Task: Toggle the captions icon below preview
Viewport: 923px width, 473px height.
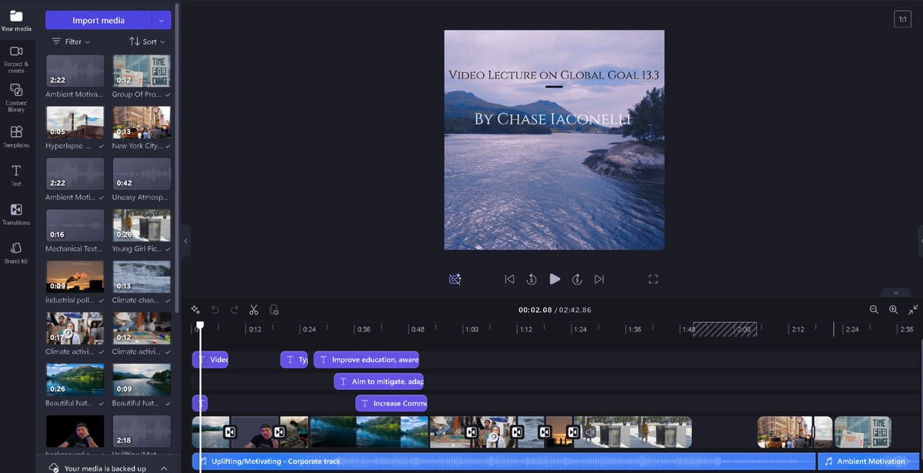Action: [x=455, y=279]
